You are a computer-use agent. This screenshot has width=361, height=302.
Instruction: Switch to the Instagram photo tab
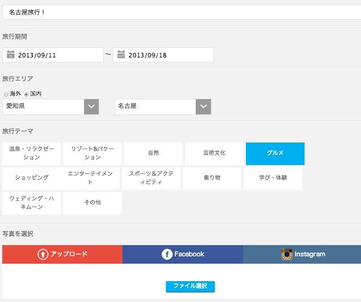point(303,255)
